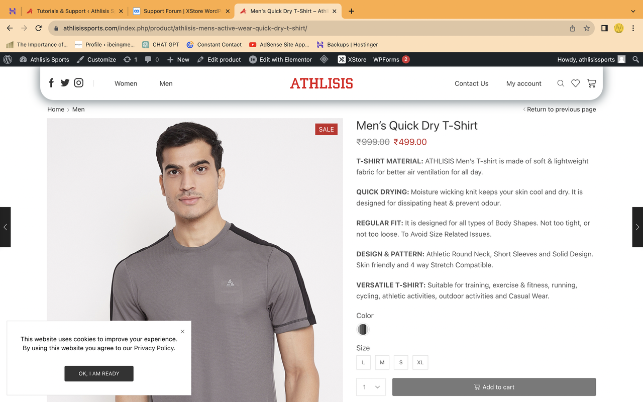Accept cookies with OK, I AM READY
This screenshot has height=402, width=643.
(x=99, y=373)
